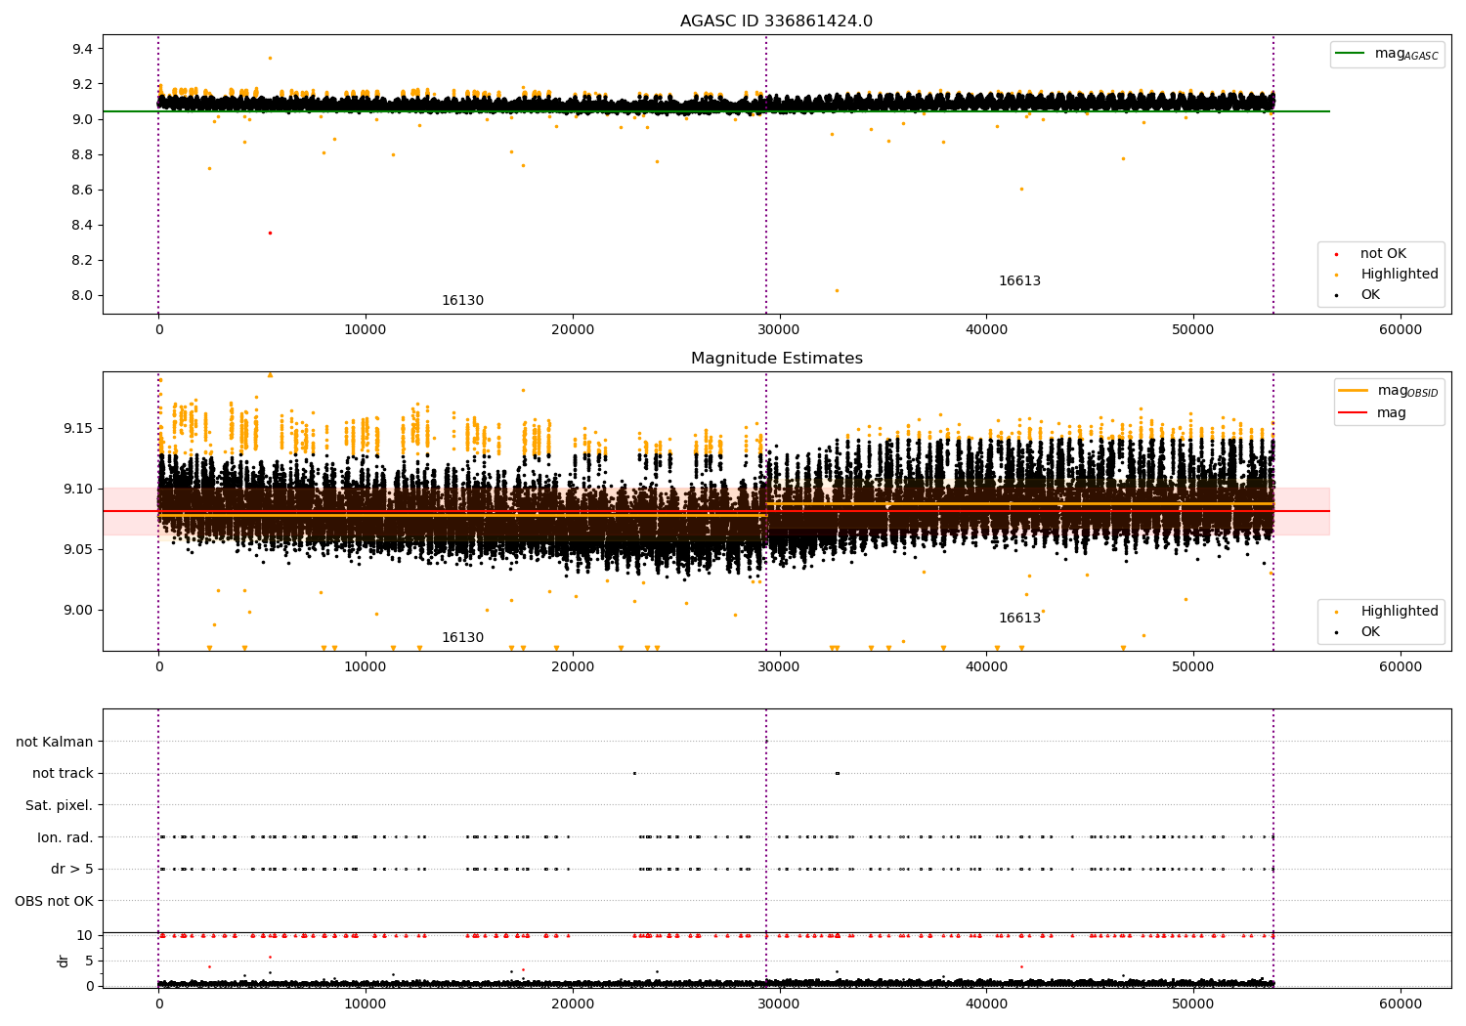Click the red outlier point near magnitude 8.35
This screenshot has width=1466, height=1026.
(270, 233)
